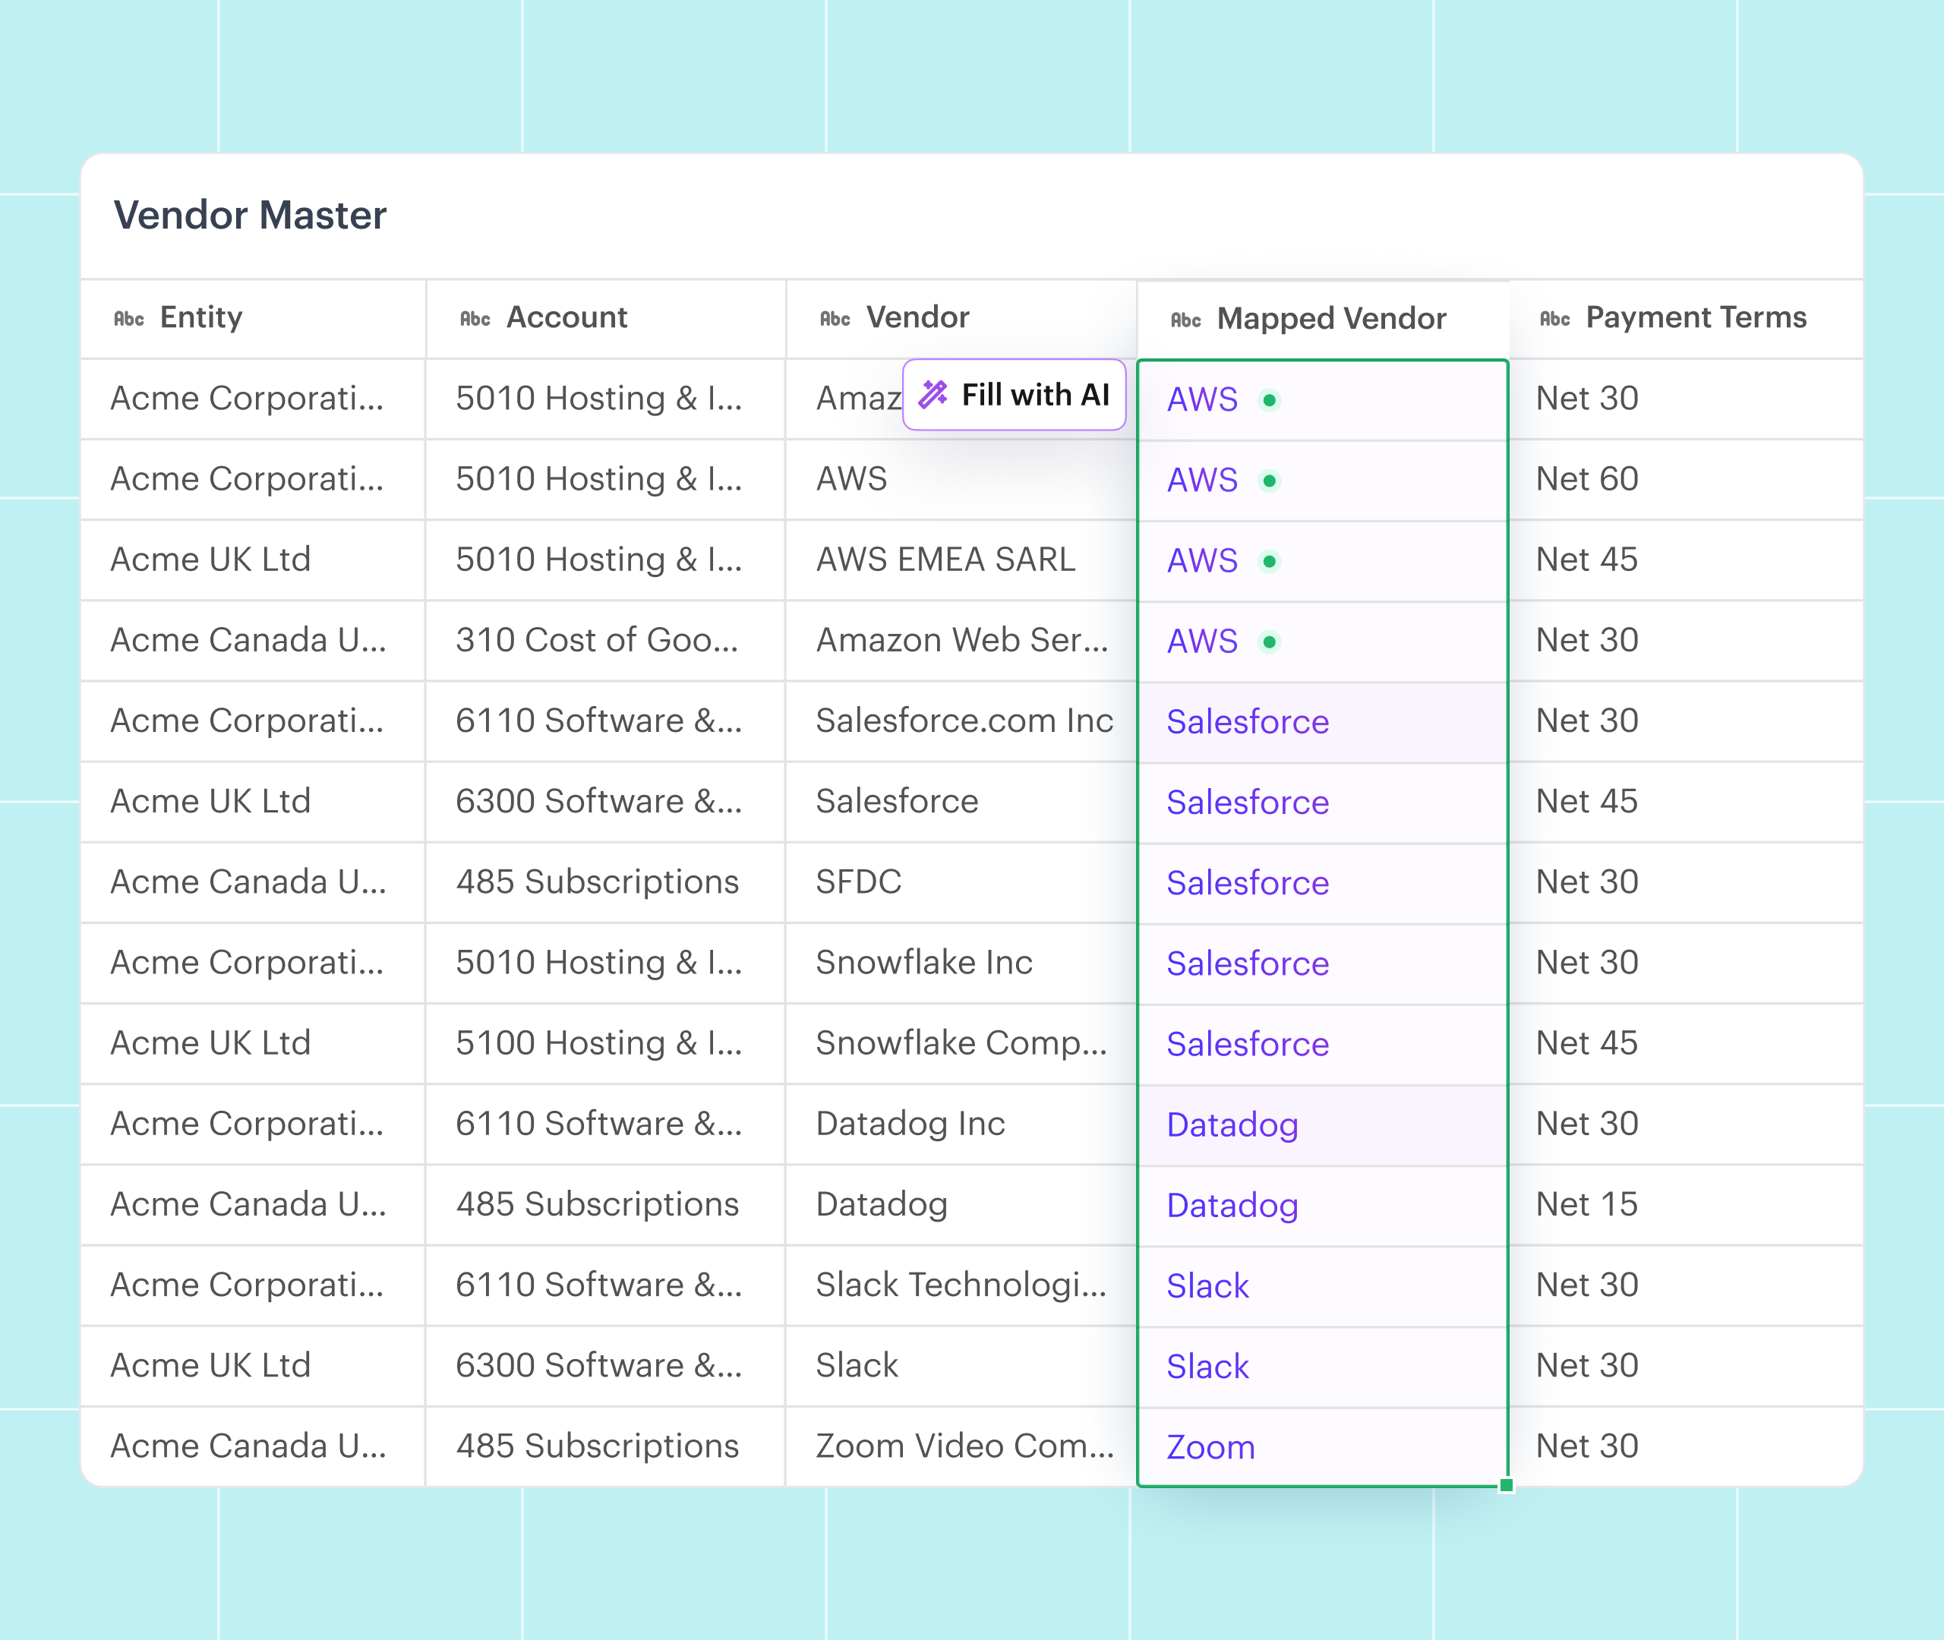Click the Net 60 payment terms cell
The height and width of the screenshot is (1640, 1944).
pos(1686,480)
